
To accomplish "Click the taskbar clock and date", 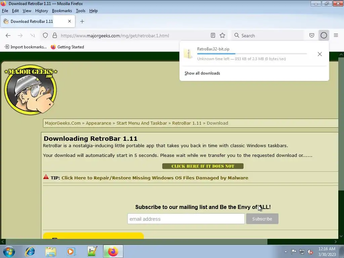I will tap(327, 252).
